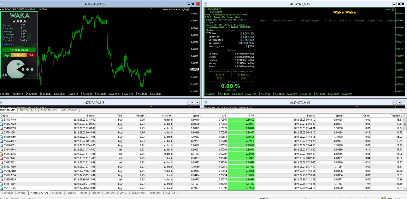Click the profit value -34.57
This screenshot has width=407, height=199.
(399, 133)
